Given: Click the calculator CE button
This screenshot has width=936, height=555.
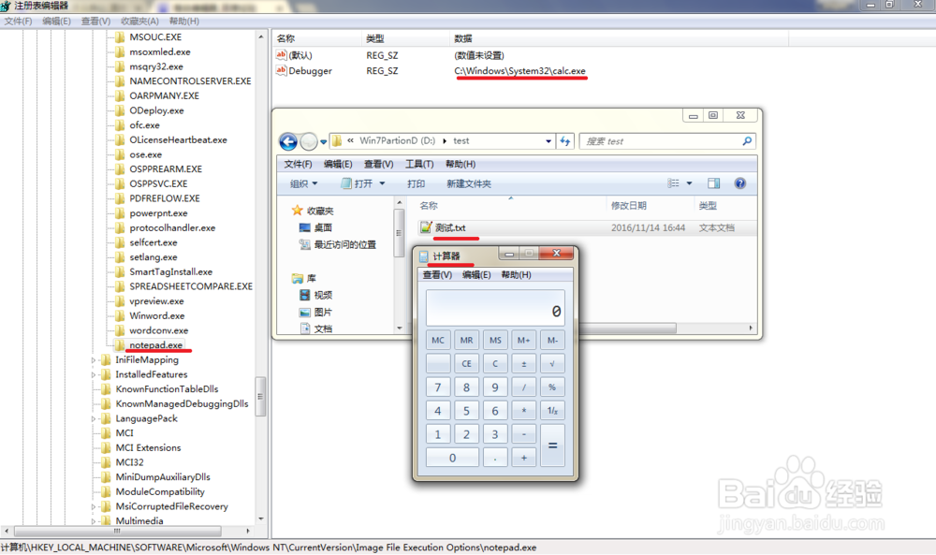Looking at the screenshot, I should (467, 363).
